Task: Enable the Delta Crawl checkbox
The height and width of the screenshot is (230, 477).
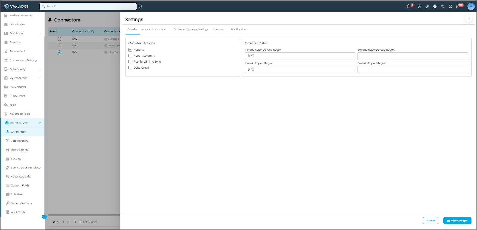Action: pyautogui.click(x=130, y=68)
